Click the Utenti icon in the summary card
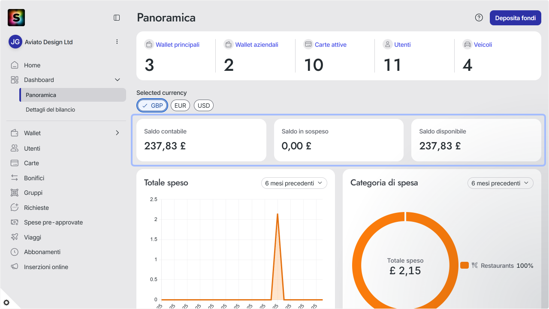Viewport: 549px width, 309px height. [388, 44]
